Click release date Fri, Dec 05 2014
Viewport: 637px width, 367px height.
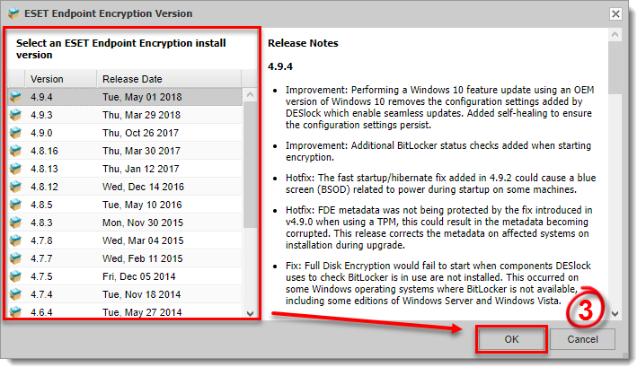click(138, 276)
